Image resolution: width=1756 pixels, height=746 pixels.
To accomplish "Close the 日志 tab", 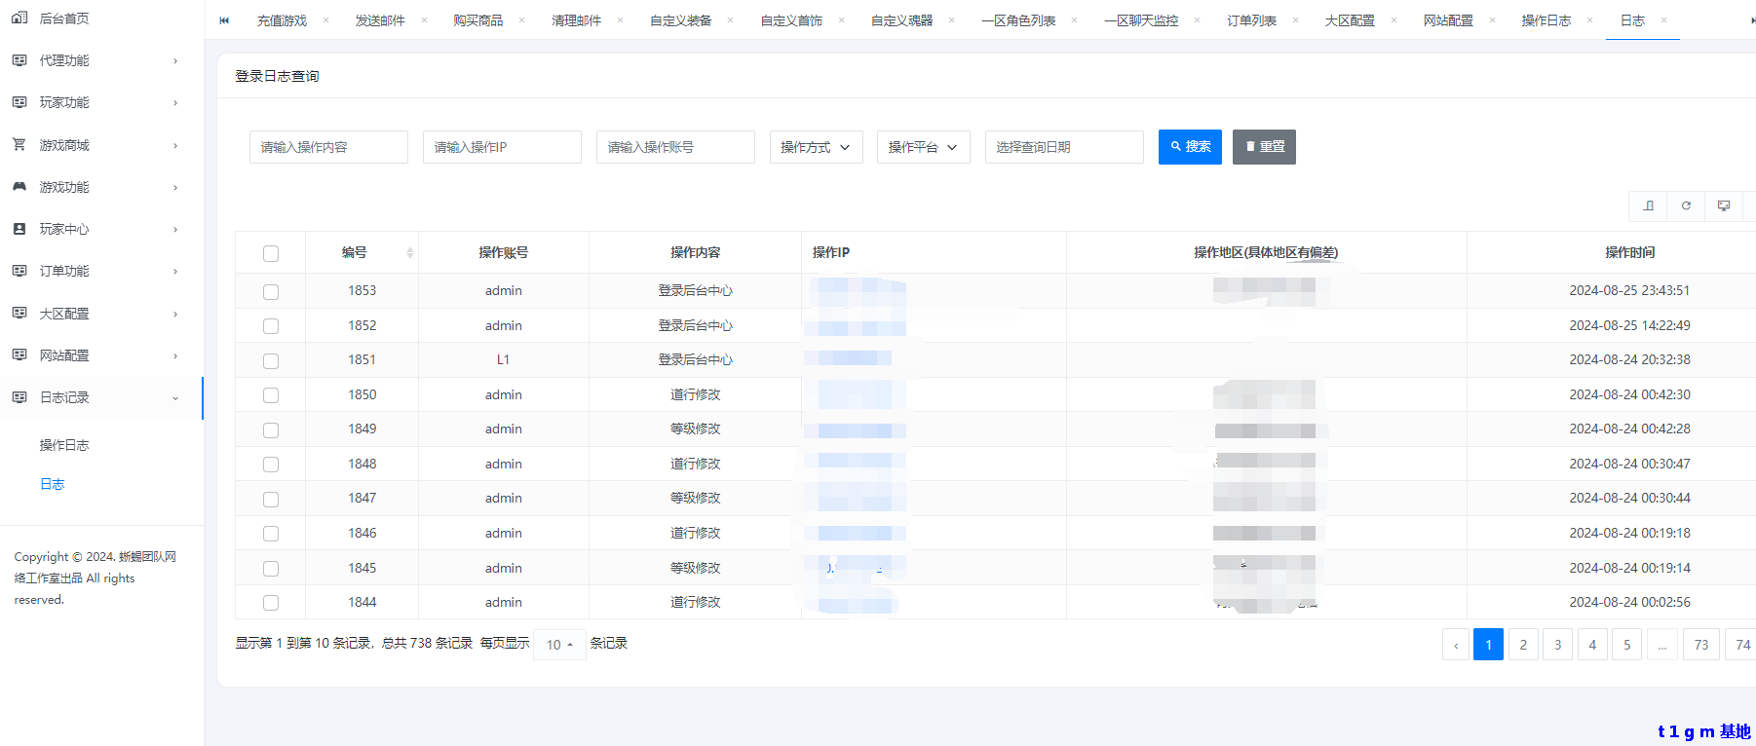I will pyautogui.click(x=1663, y=20).
